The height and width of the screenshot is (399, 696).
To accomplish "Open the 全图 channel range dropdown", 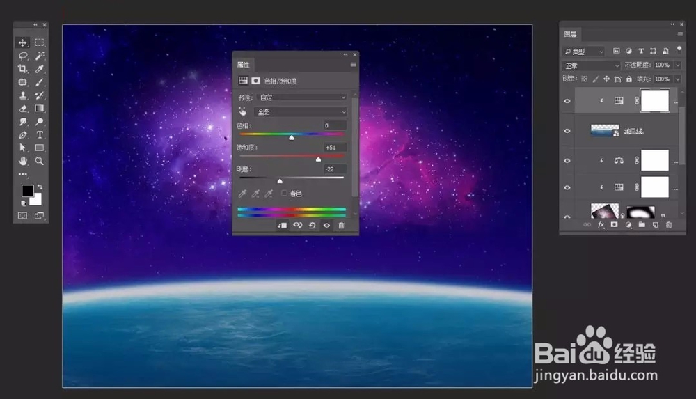I will coord(301,112).
